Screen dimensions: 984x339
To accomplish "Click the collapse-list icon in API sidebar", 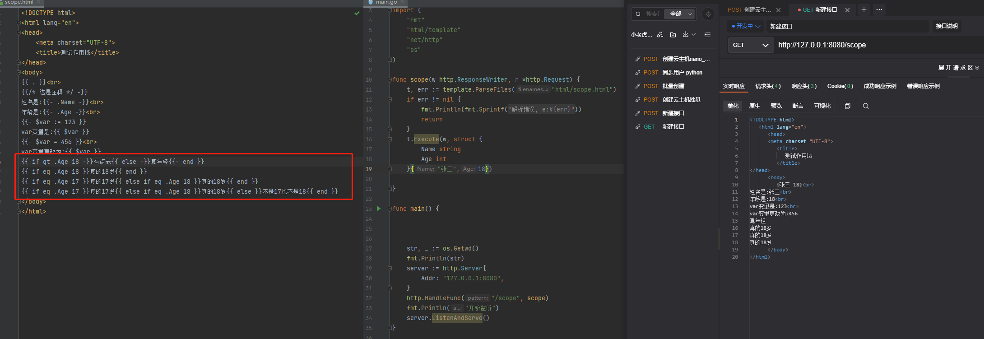I will pos(707,34).
